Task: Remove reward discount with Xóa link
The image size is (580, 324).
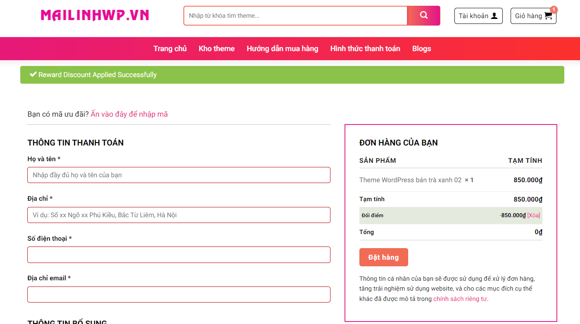Action: pos(533,215)
